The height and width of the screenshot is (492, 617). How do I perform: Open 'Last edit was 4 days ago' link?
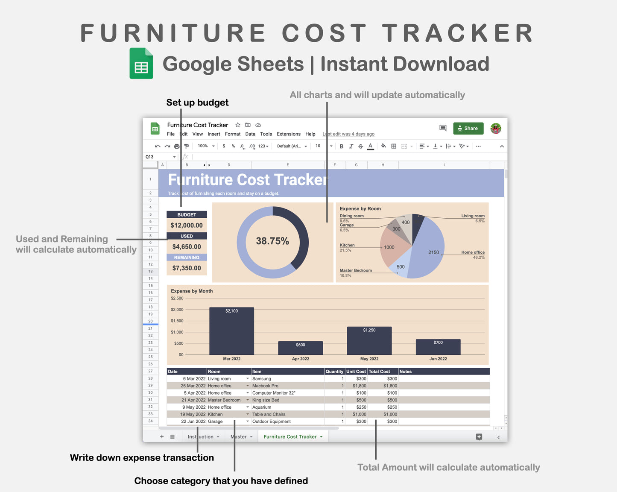(x=348, y=134)
